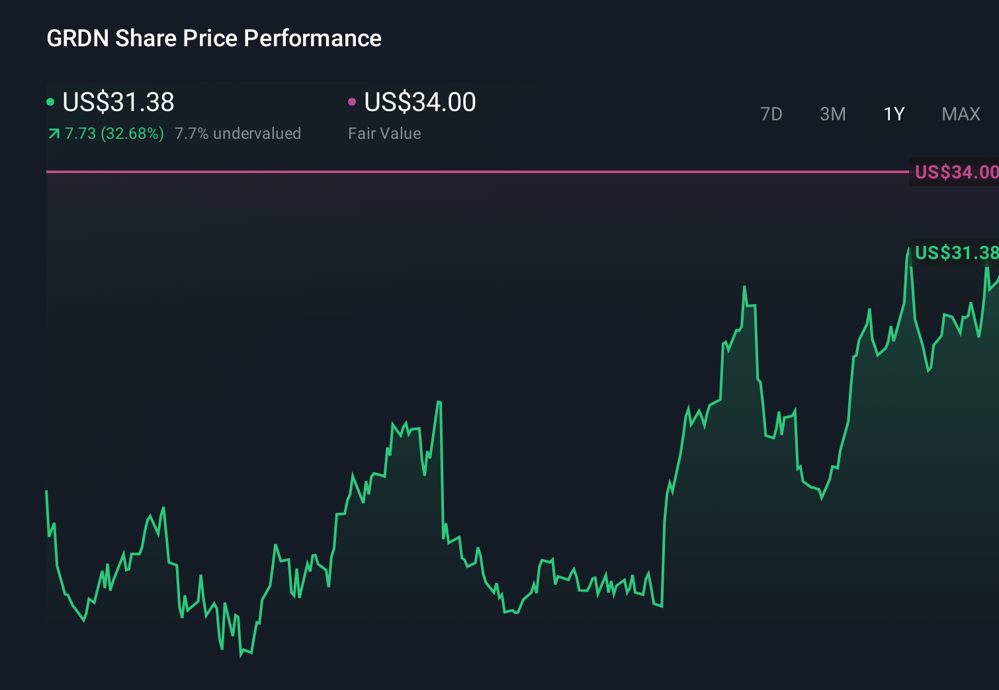
Task: Click the pink Fair Value dot indicator
Action: (x=353, y=101)
